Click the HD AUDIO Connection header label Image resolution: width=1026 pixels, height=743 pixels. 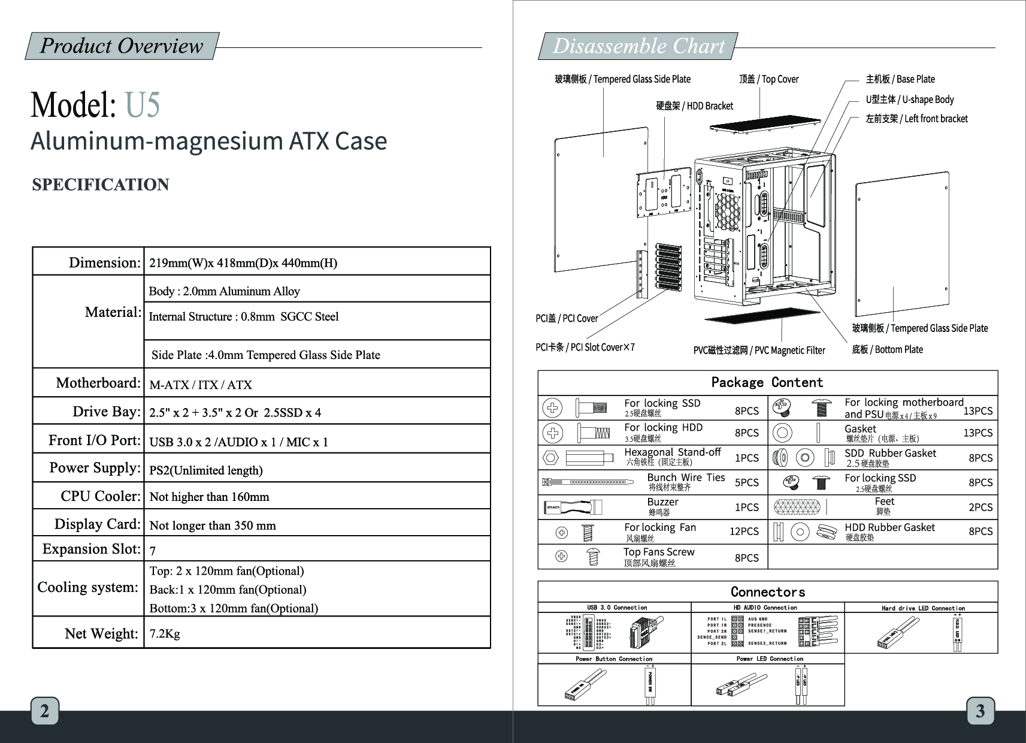765,608
